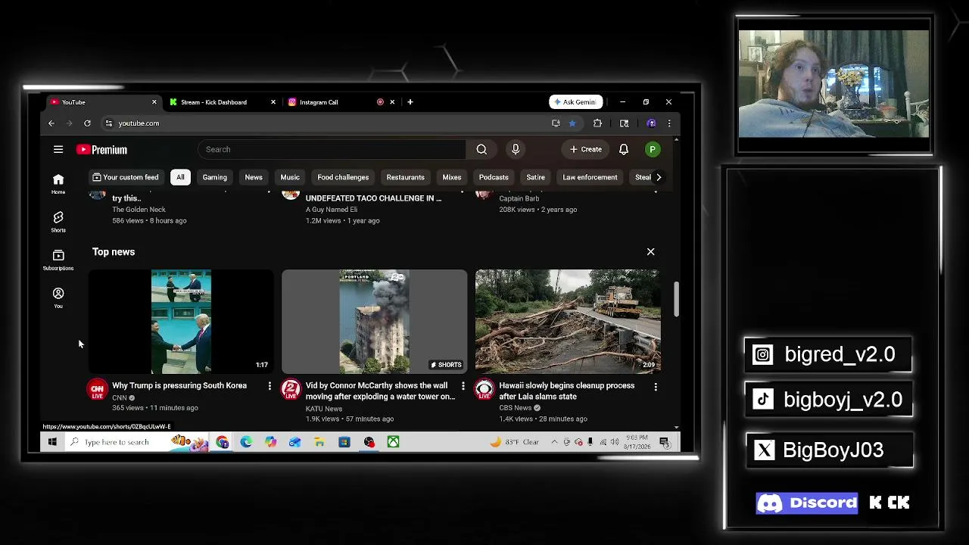Click the Create button

click(x=586, y=149)
